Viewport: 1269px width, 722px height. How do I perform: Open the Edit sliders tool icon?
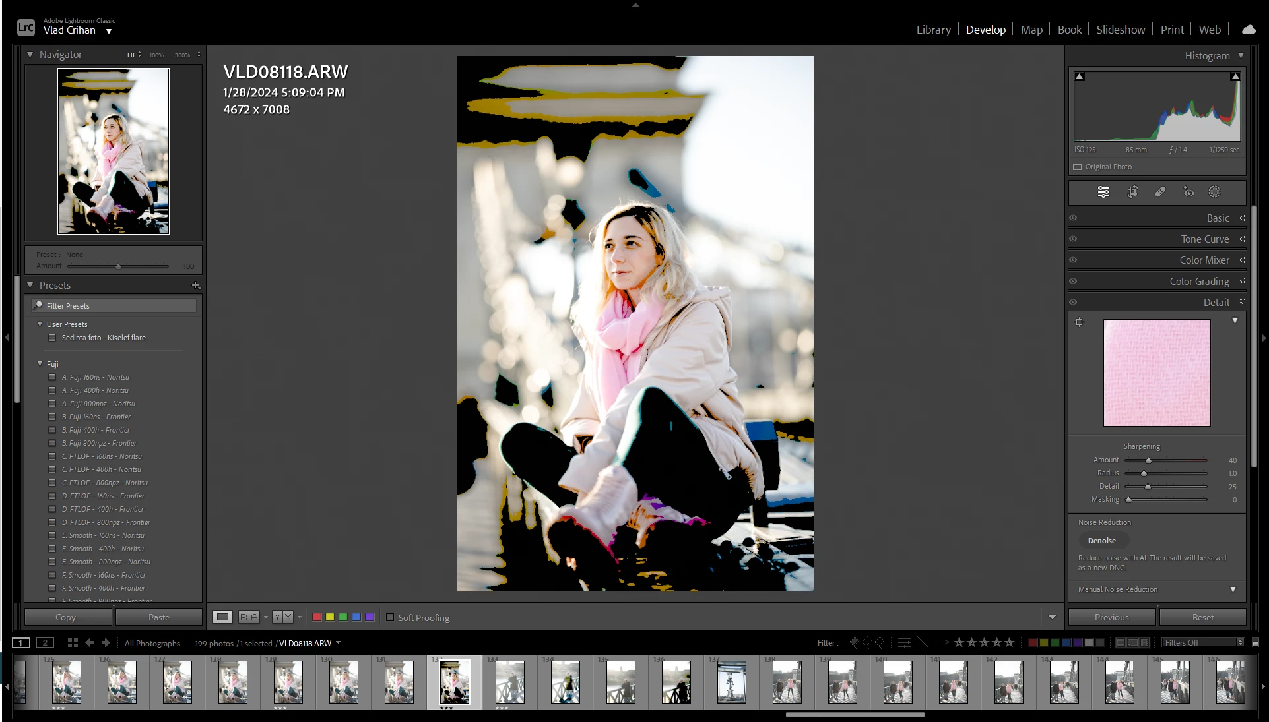(1103, 192)
